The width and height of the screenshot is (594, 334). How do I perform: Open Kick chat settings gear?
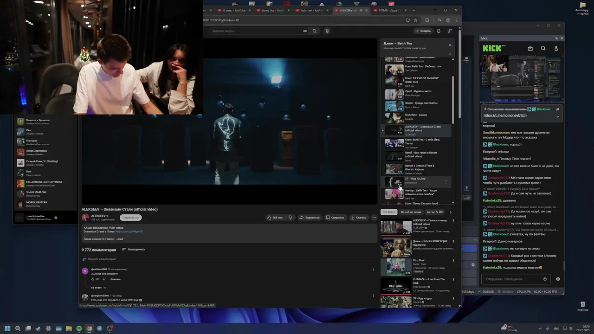pyautogui.click(x=558, y=279)
